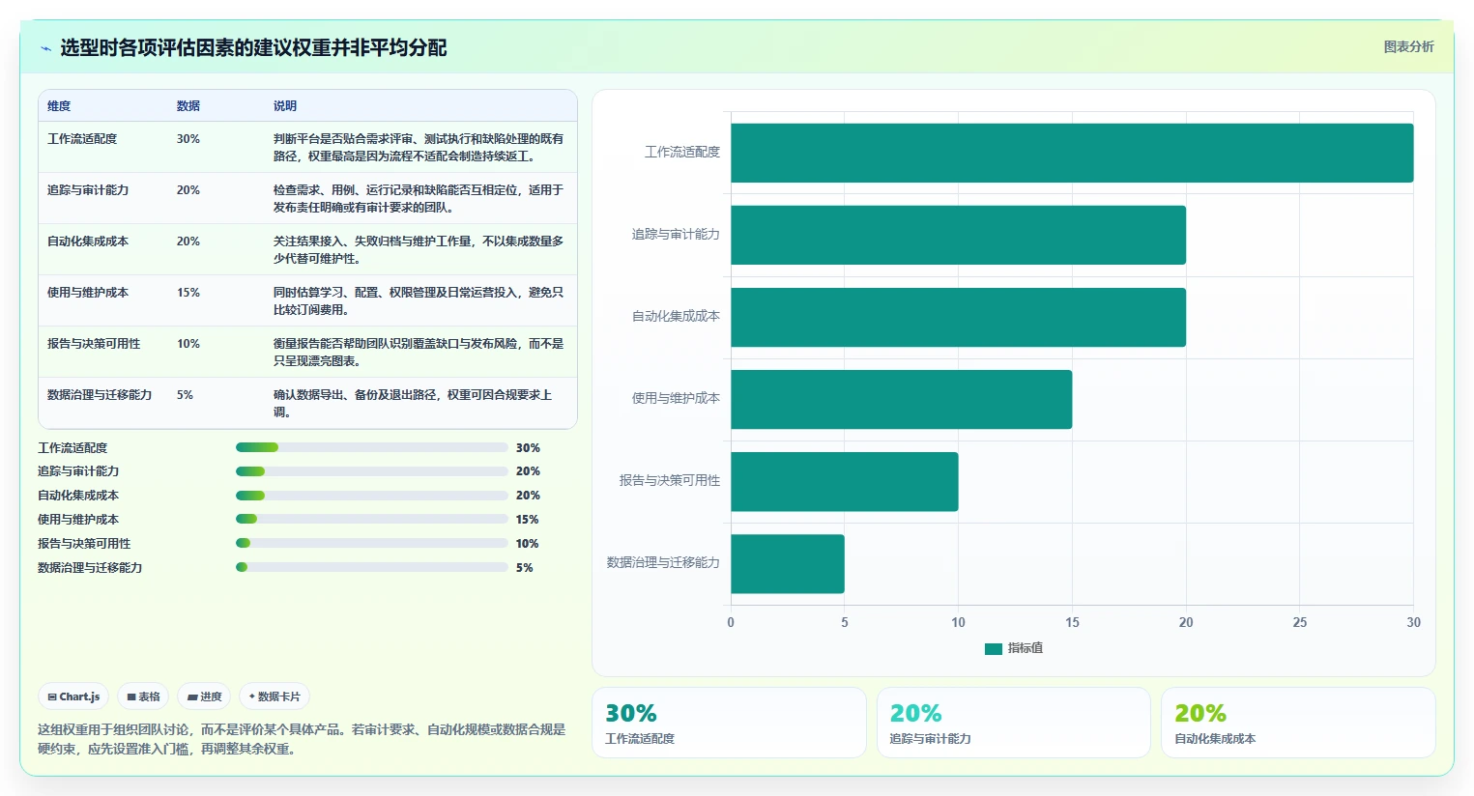Click the 10% value in the table

click(188, 344)
